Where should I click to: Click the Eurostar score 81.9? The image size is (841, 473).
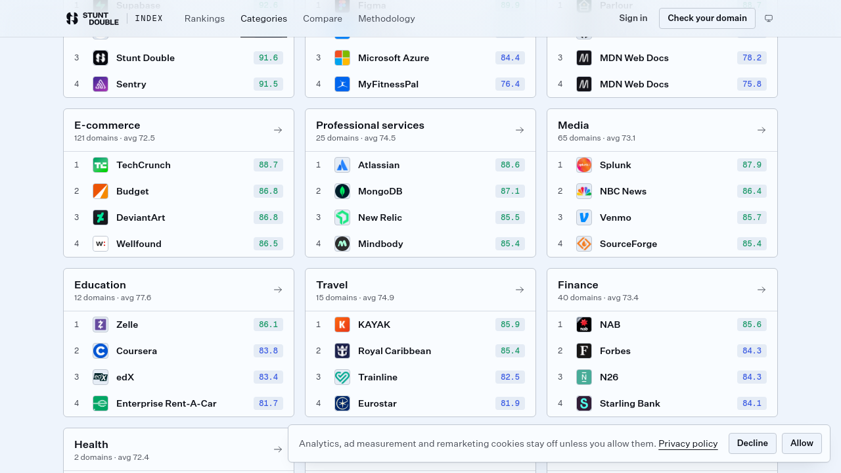click(510, 403)
